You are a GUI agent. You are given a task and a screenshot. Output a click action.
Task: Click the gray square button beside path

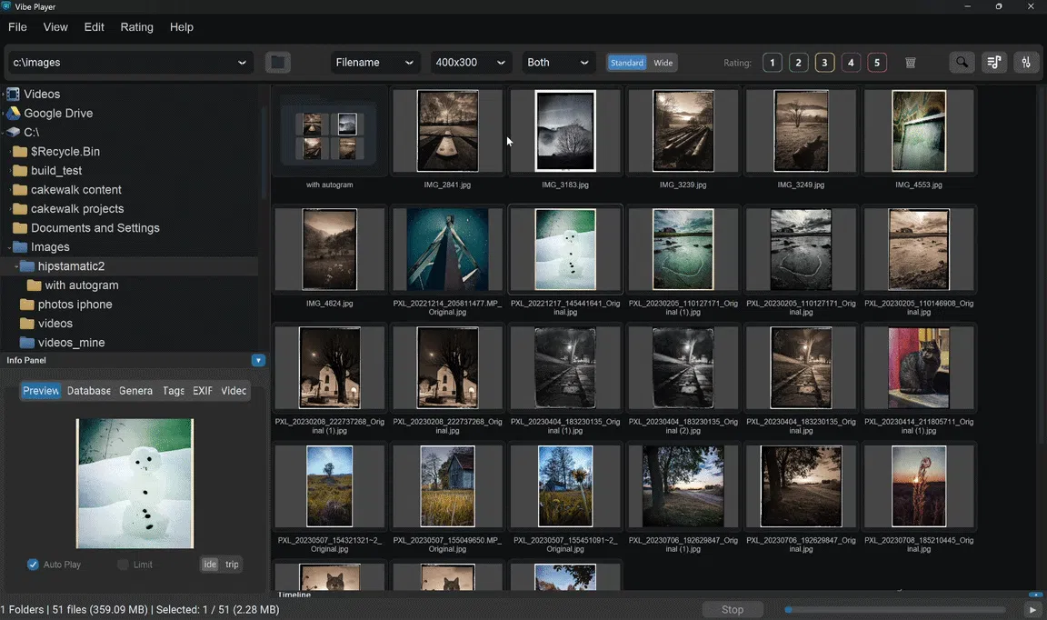pos(278,62)
